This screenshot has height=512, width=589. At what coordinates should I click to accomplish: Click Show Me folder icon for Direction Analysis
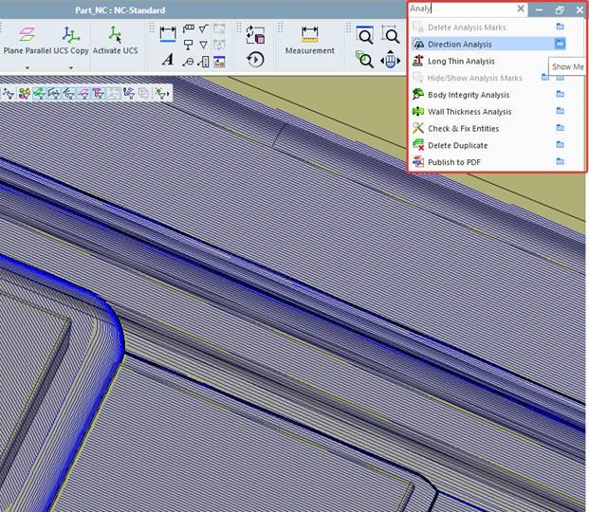tap(560, 44)
